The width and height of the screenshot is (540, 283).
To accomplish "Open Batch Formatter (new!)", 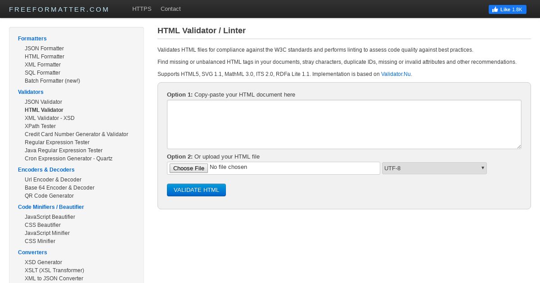I will coord(52,81).
